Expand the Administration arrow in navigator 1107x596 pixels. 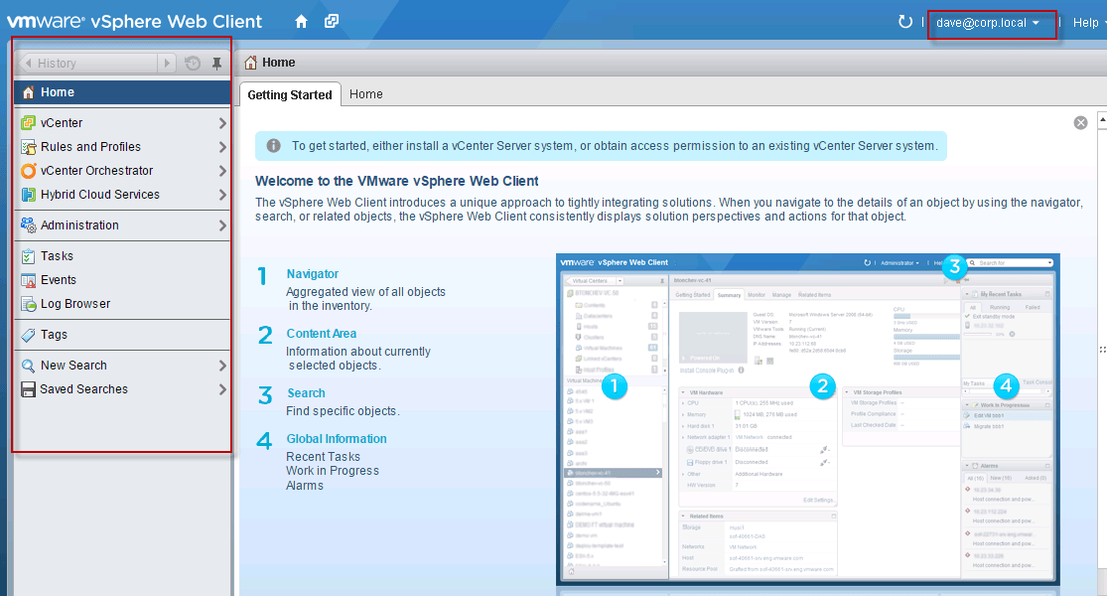(x=222, y=225)
